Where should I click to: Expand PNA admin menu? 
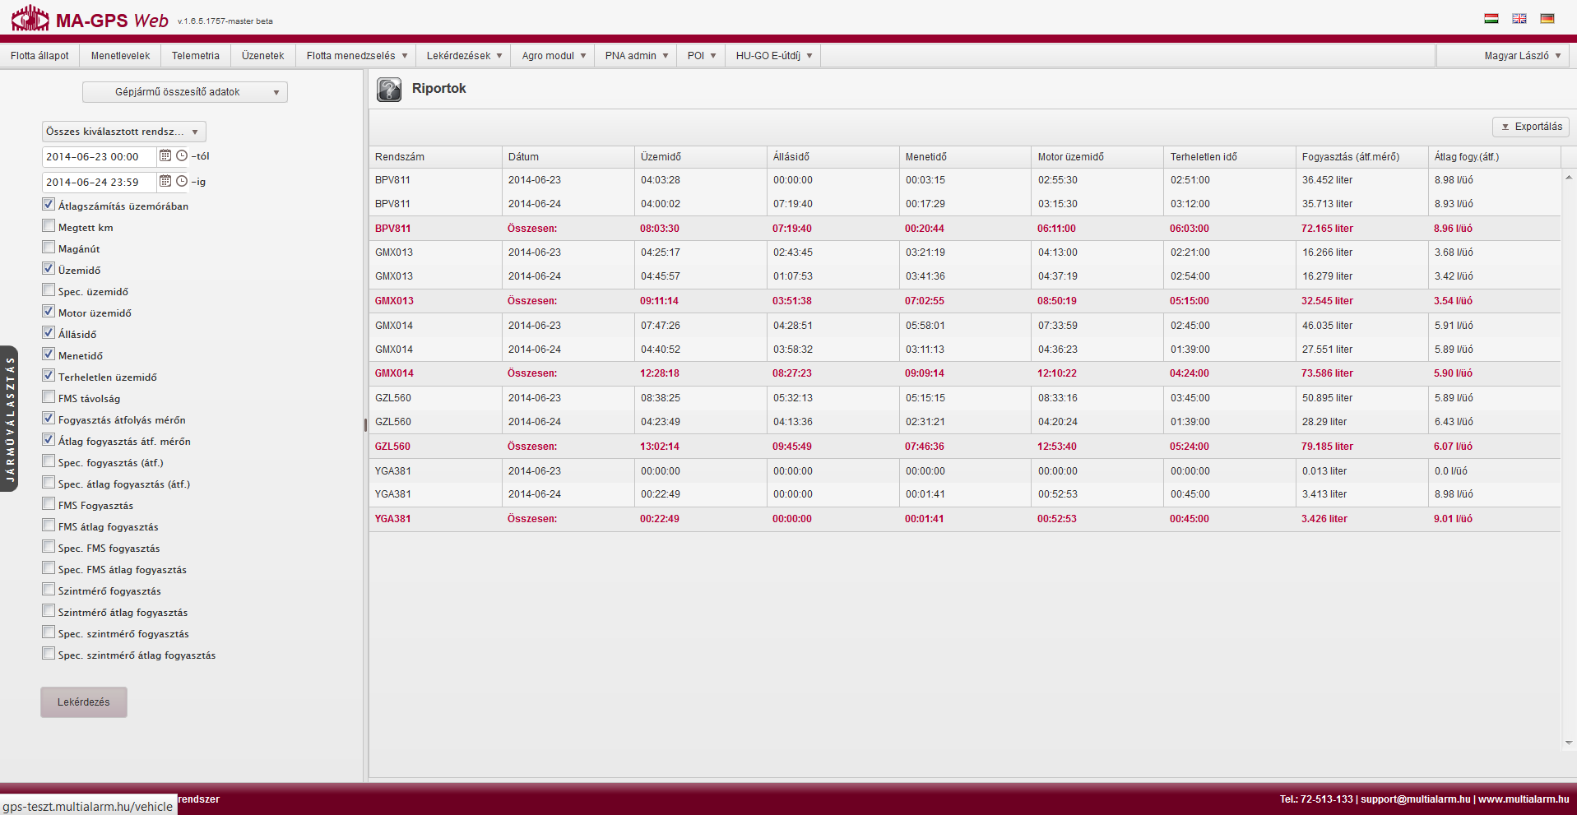pos(636,56)
